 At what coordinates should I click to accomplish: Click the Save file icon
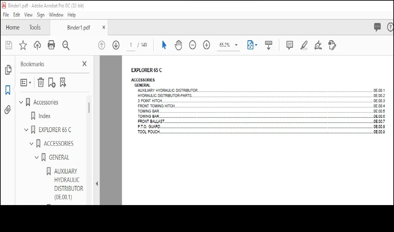(8, 45)
